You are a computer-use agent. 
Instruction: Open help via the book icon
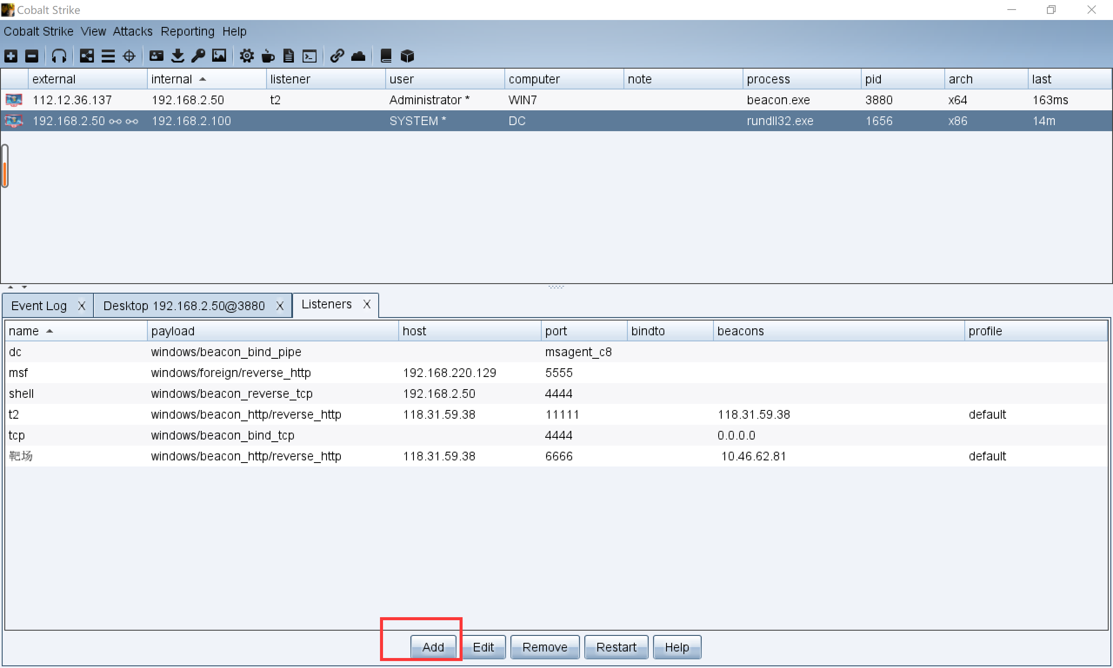coord(386,56)
